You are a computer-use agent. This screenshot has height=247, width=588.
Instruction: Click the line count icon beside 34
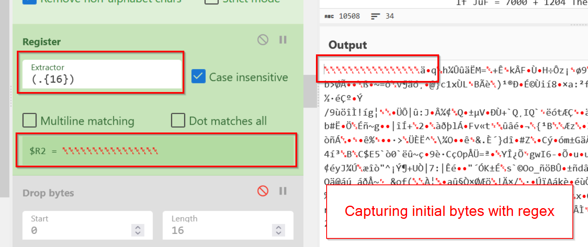375,16
